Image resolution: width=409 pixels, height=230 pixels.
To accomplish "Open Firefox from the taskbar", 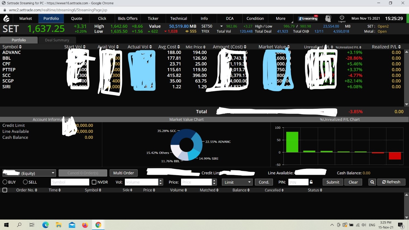I will tap(85, 225).
